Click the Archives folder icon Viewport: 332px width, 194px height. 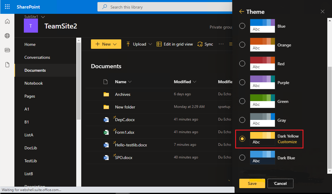click(x=106, y=94)
